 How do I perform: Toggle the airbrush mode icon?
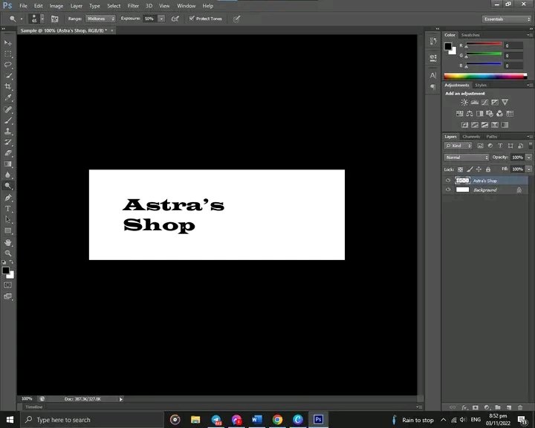[175, 19]
